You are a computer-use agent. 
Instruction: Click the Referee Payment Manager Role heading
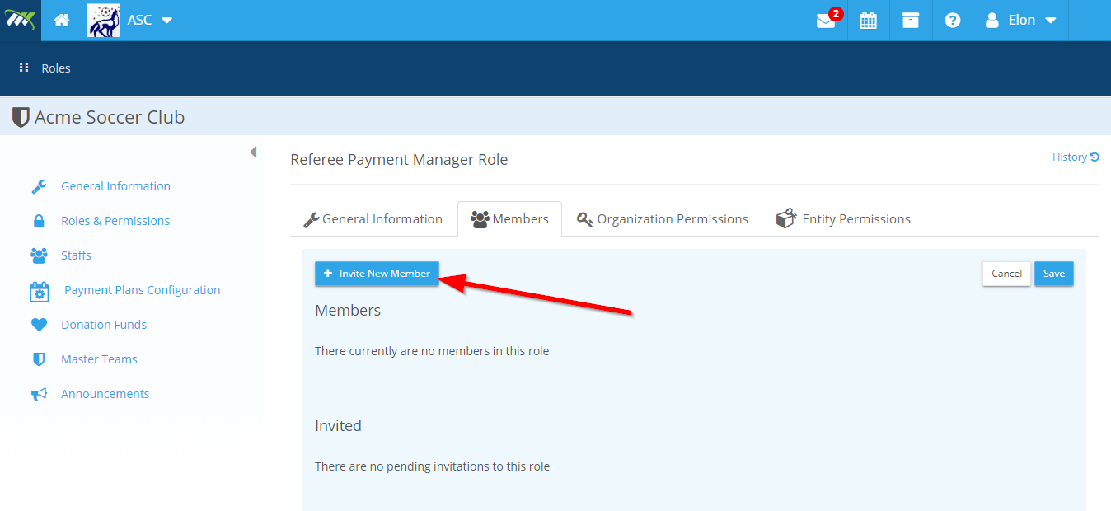pos(399,160)
